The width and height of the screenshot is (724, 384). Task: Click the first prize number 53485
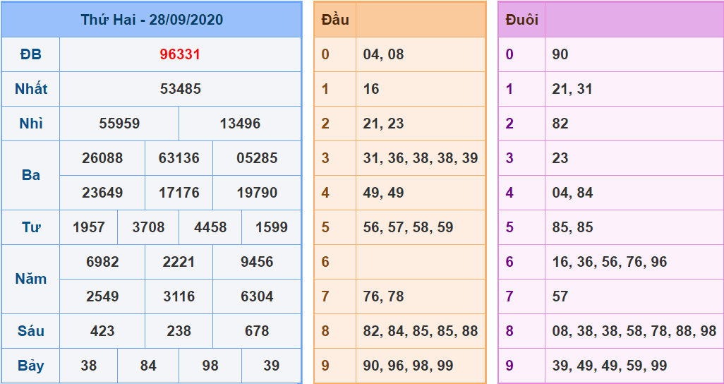pos(180,89)
